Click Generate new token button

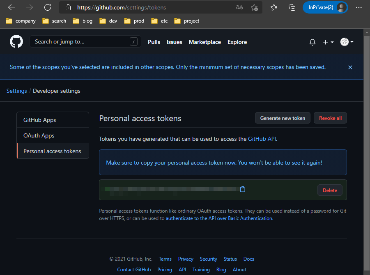(x=283, y=118)
